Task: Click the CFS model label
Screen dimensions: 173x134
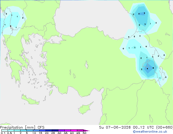Action: point(41,127)
